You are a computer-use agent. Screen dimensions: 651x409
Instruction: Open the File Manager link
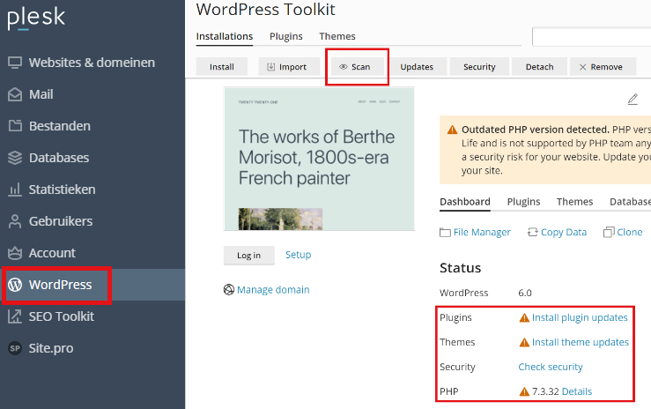pos(482,232)
